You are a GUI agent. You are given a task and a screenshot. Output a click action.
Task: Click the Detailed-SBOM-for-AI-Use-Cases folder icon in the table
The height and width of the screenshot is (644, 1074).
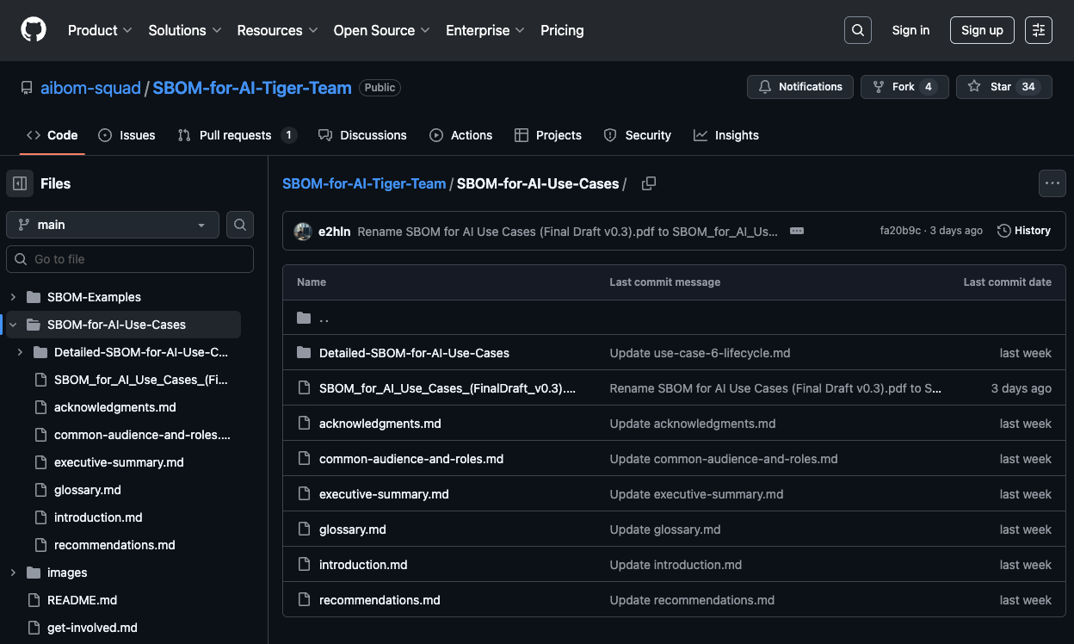pyautogui.click(x=304, y=353)
